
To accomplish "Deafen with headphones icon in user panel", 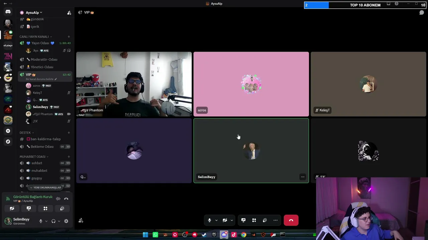I will point(53,221).
